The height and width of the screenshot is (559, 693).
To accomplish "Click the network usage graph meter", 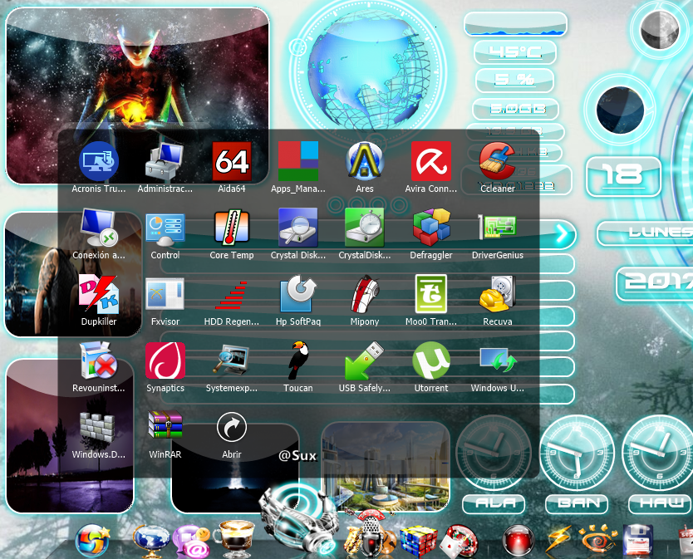I will coord(515,24).
